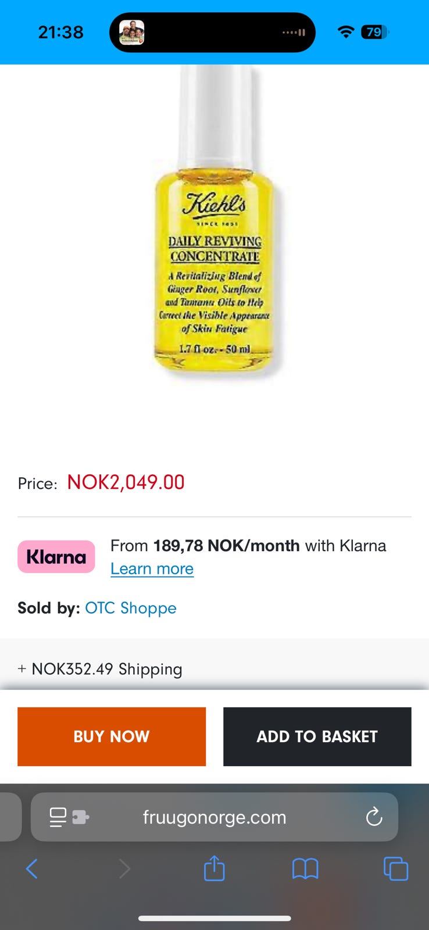Open the Share sheet icon

coord(214,868)
